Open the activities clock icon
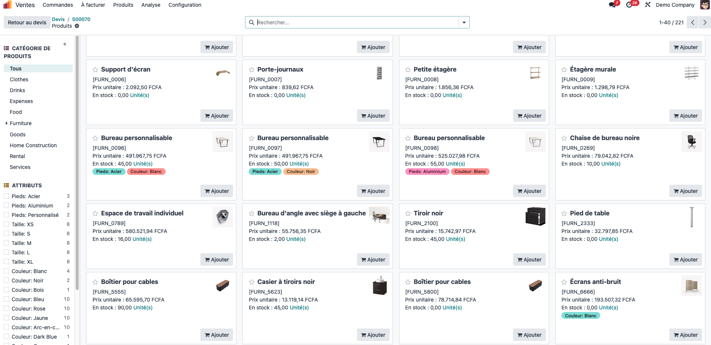The width and height of the screenshot is (711, 345). coord(629,5)
